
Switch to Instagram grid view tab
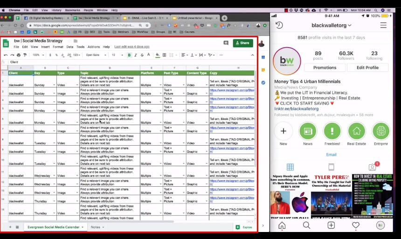pyautogui.click(x=290, y=167)
